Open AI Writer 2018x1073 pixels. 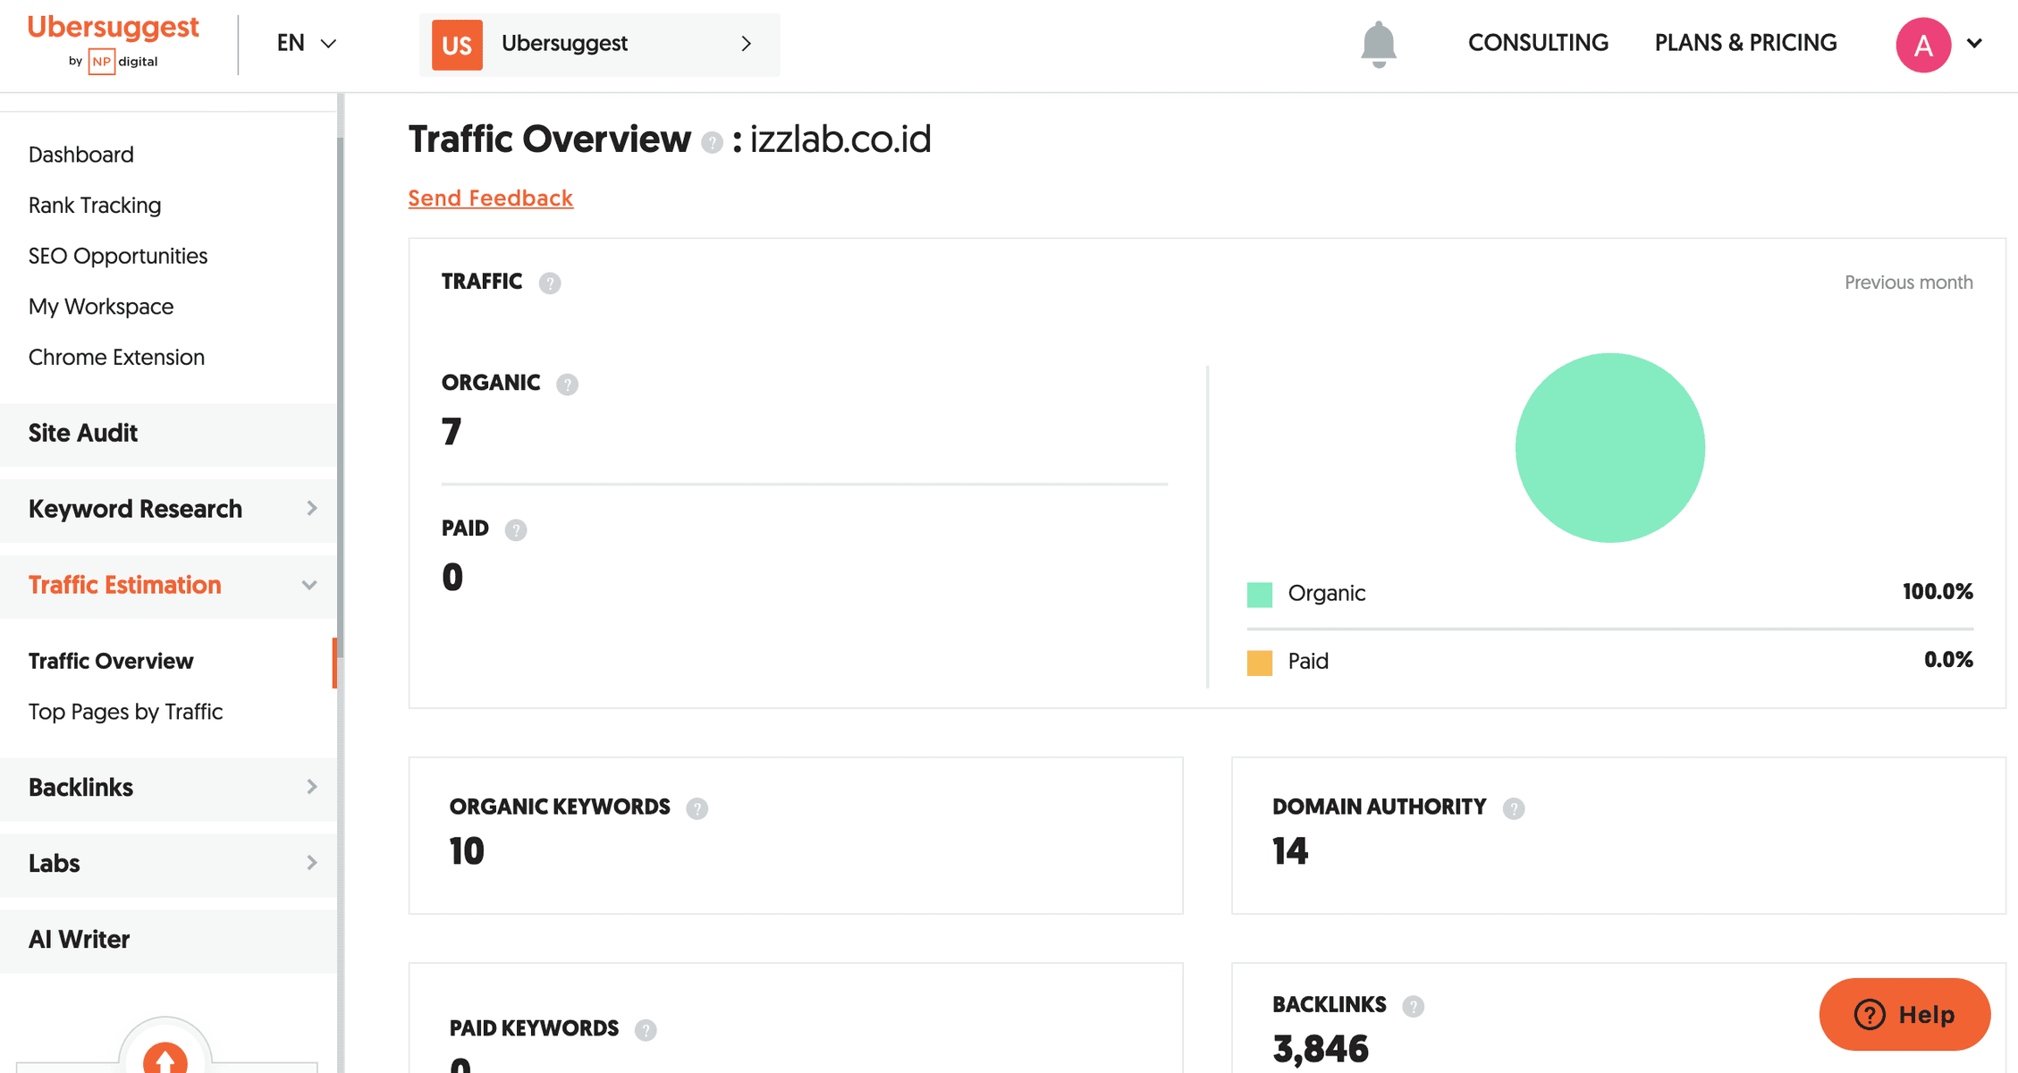click(x=169, y=941)
